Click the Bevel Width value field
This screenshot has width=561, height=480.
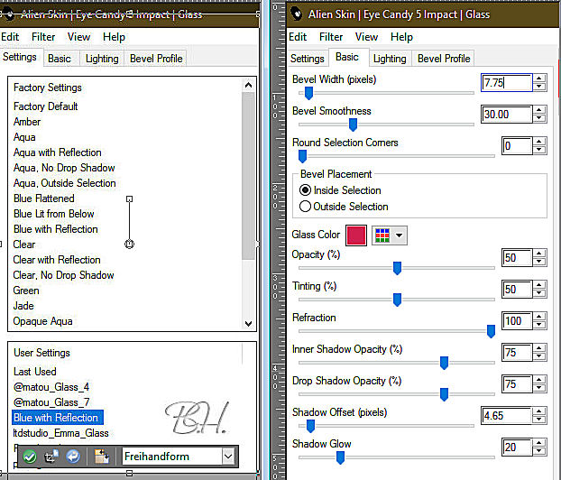coord(505,82)
